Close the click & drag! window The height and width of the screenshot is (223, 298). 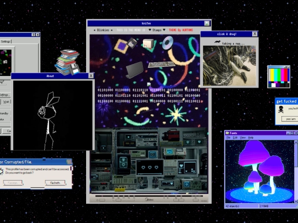[254, 34]
